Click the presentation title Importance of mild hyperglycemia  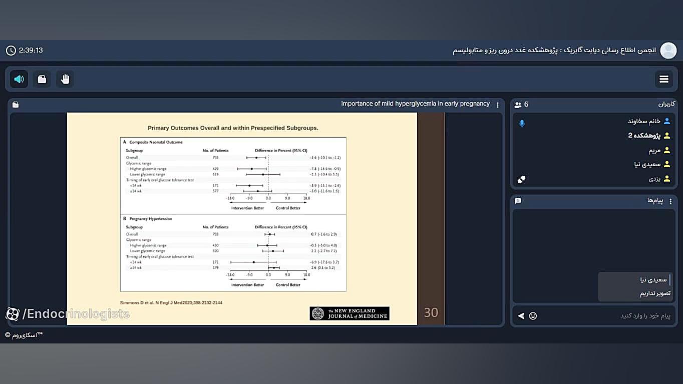[x=415, y=104]
